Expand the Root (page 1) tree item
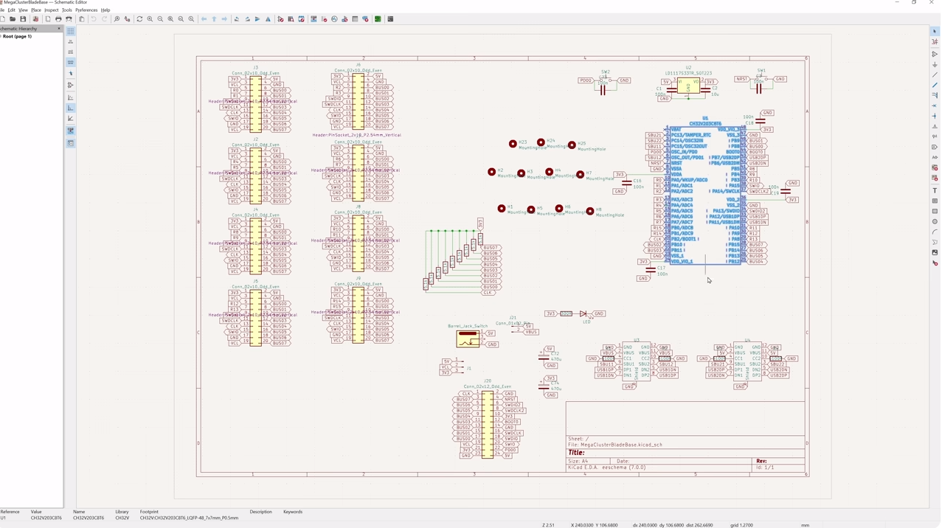The width and height of the screenshot is (942, 528). click(1, 36)
